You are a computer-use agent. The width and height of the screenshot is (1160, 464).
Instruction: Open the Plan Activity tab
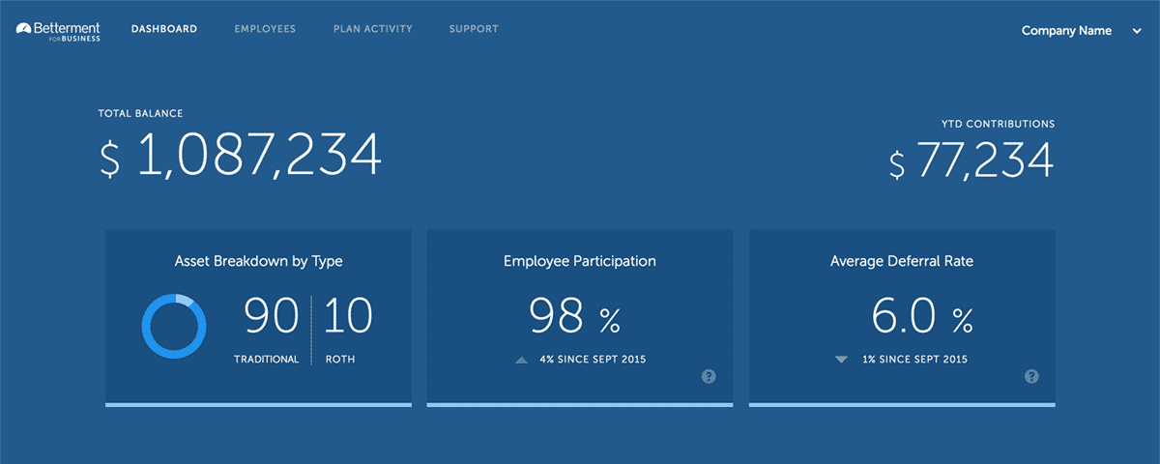pos(373,29)
